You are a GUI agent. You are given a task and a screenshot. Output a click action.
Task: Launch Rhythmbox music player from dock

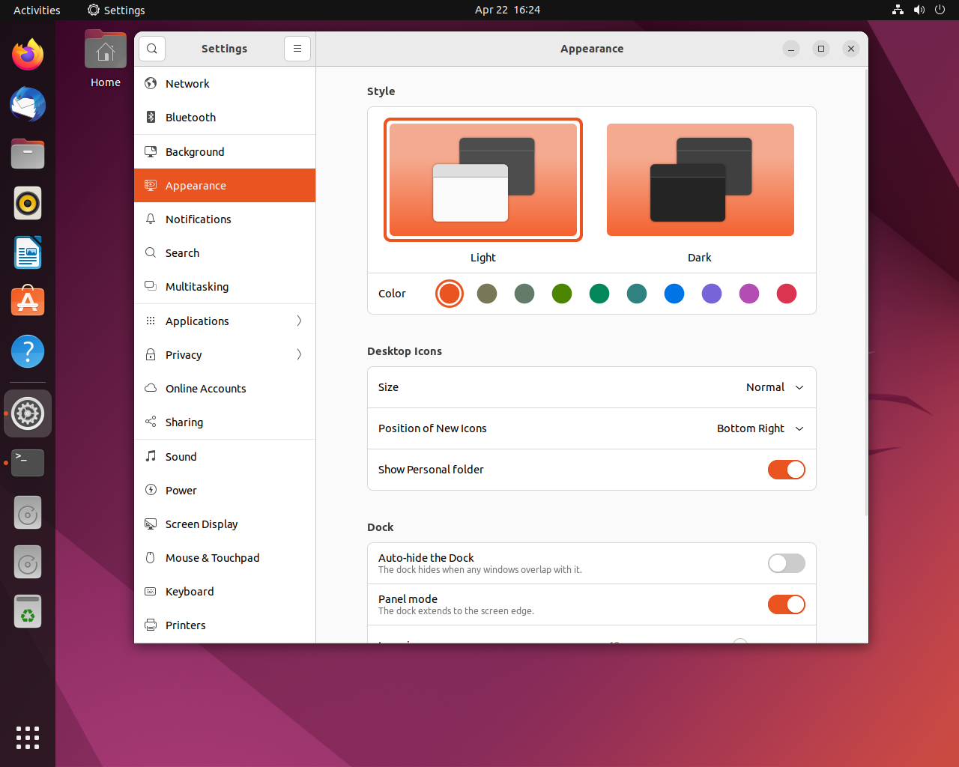pyautogui.click(x=28, y=203)
